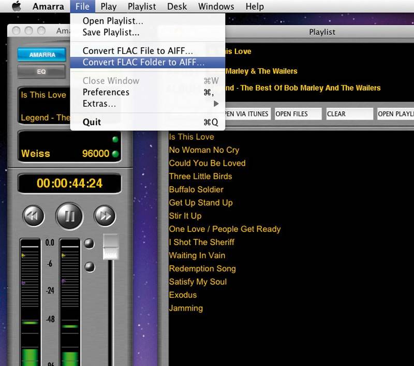The width and height of the screenshot is (414, 366).
Task: Skip back with the rewind button
Action: pos(33,216)
